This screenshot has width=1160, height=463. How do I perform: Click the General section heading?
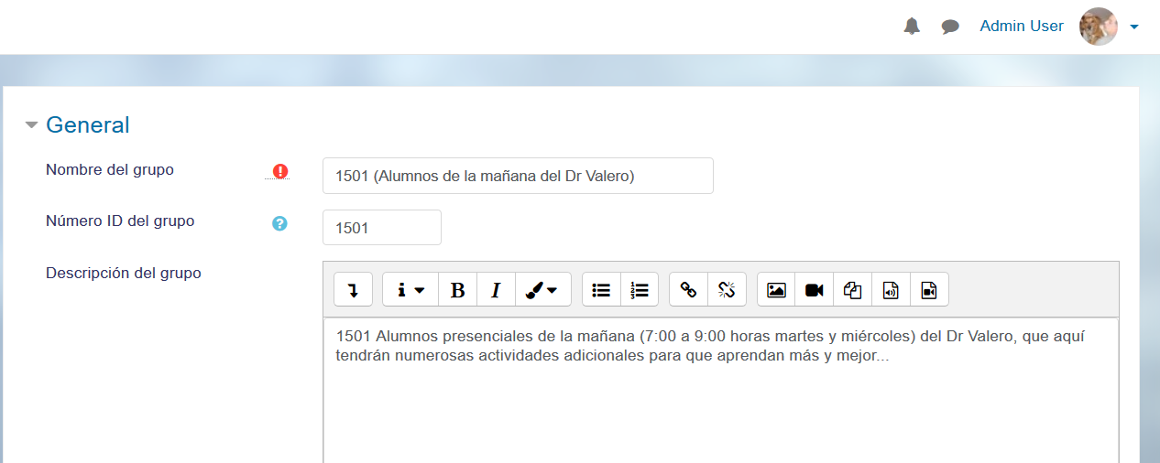click(88, 124)
